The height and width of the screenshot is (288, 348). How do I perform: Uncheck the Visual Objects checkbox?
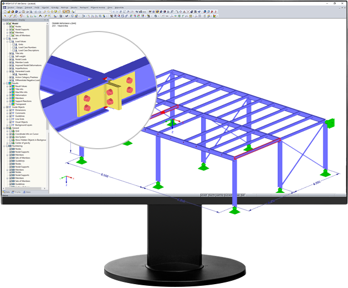[11, 122]
